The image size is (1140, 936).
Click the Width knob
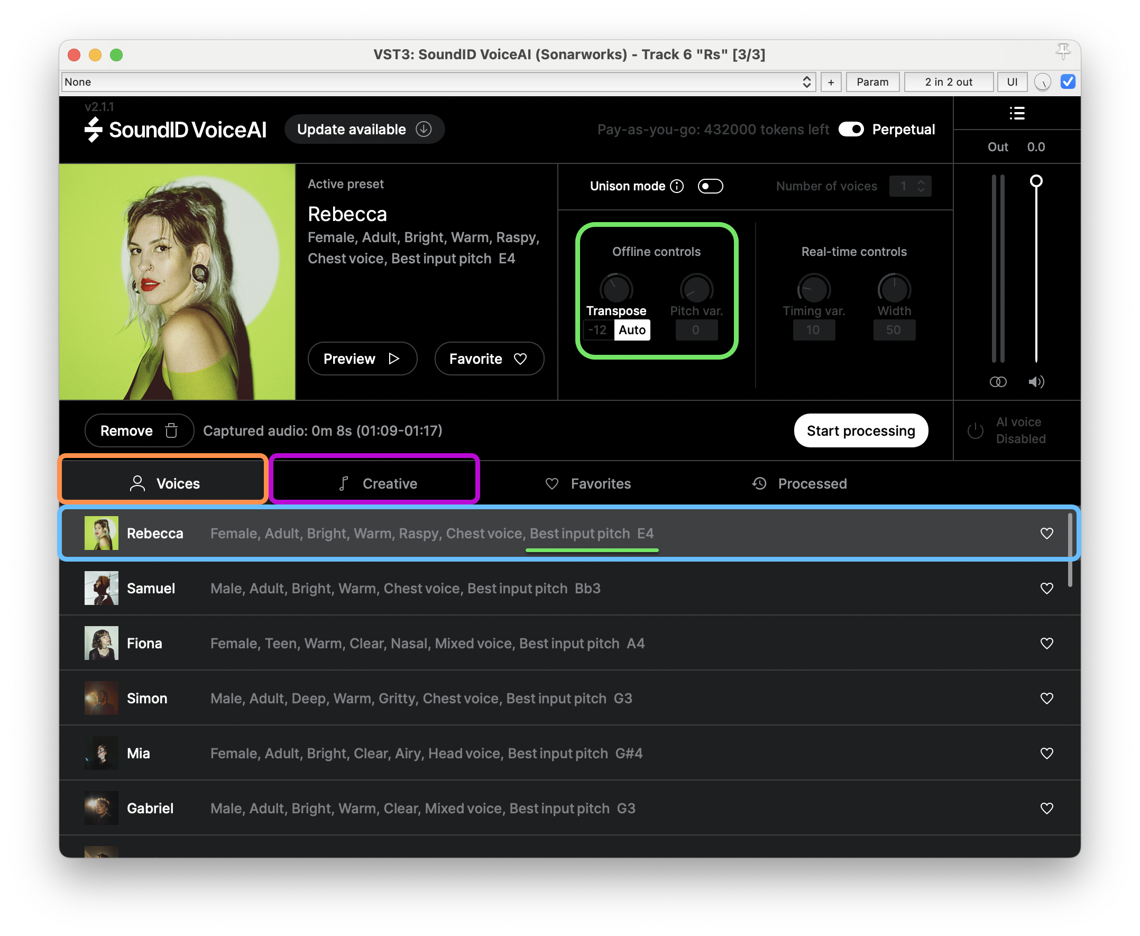pos(894,288)
